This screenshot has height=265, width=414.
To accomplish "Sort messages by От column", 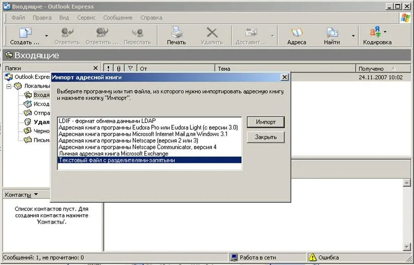I will (176, 69).
